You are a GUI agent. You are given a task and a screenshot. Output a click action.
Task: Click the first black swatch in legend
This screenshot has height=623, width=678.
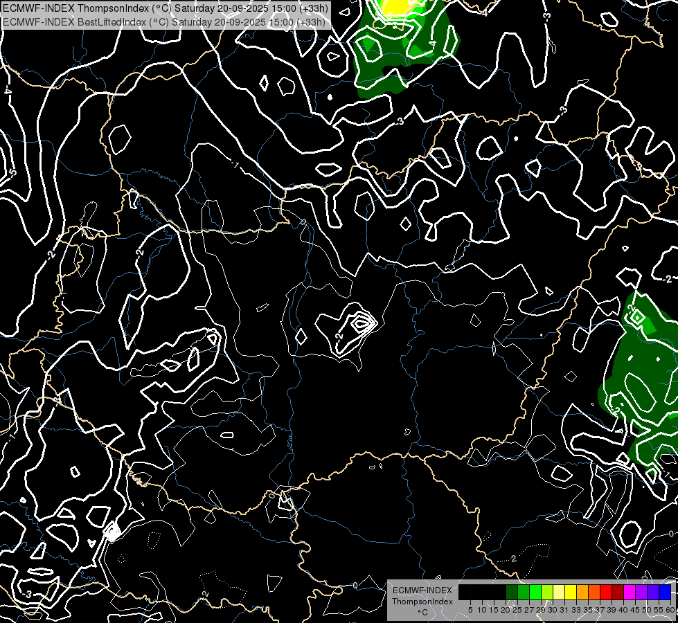pyautogui.click(x=465, y=592)
